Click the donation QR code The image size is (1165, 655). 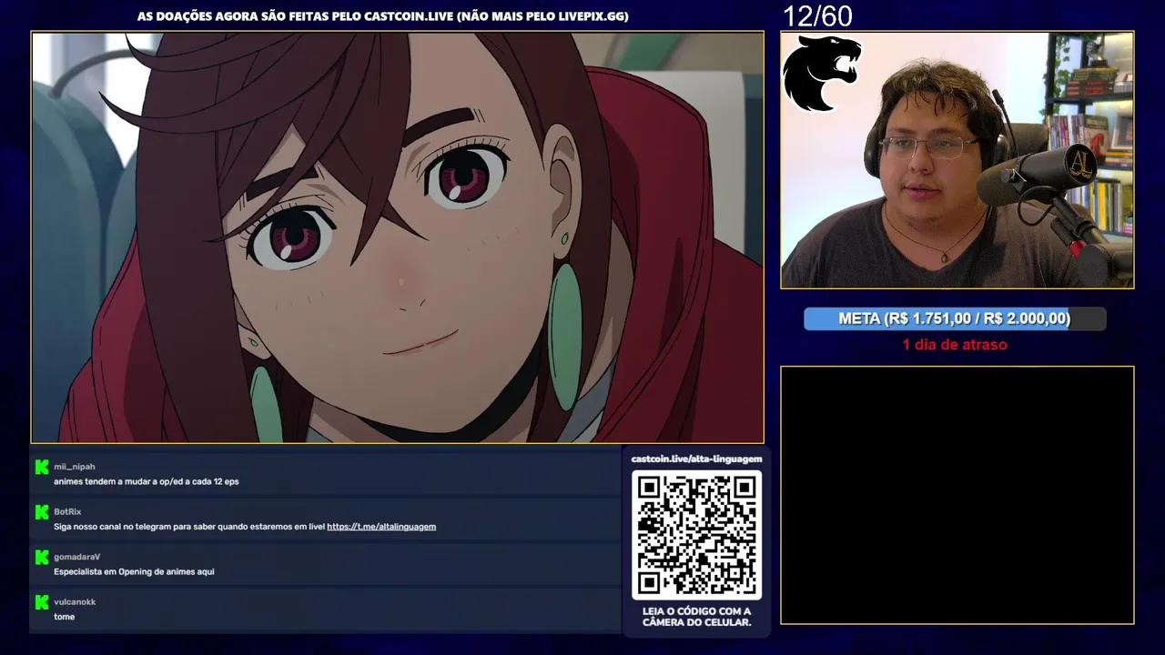click(696, 535)
